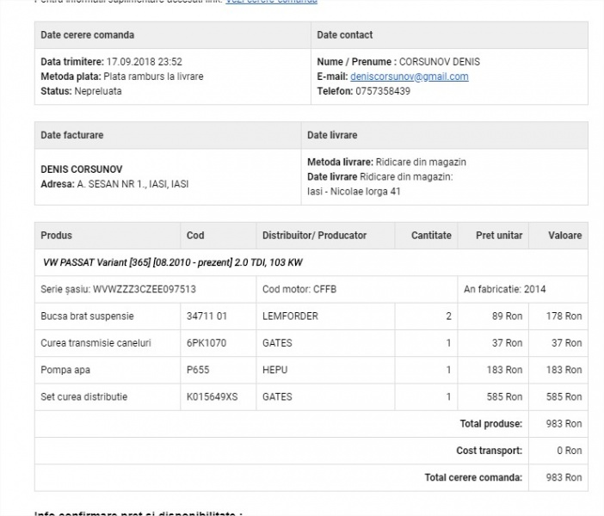Select the 'Pompa apa' product name
Viewport: 604px width, 516px height.
tap(65, 370)
